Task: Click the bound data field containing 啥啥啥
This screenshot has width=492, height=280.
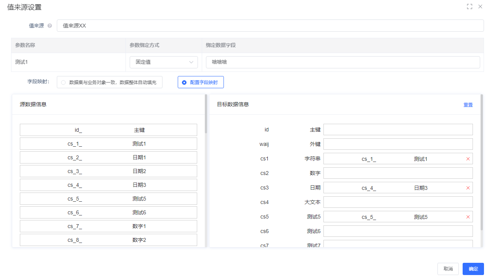Action: (x=342, y=62)
